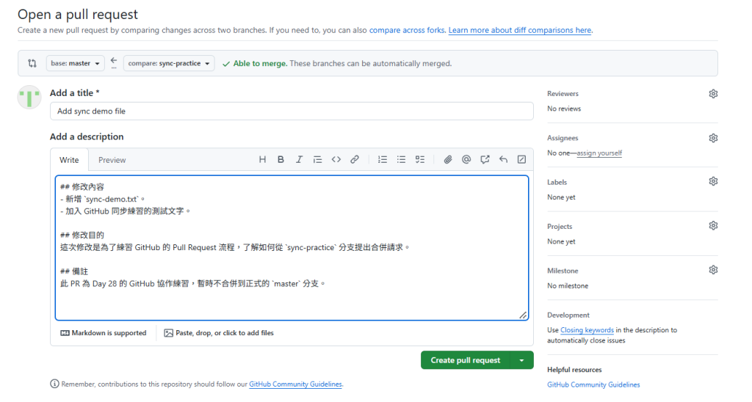Click the Create pull request button
This screenshot has height=402, width=752.
tap(465, 360)
